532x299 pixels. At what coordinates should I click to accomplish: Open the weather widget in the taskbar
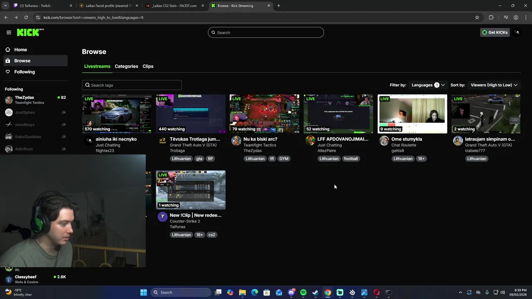tap(18, 292)
